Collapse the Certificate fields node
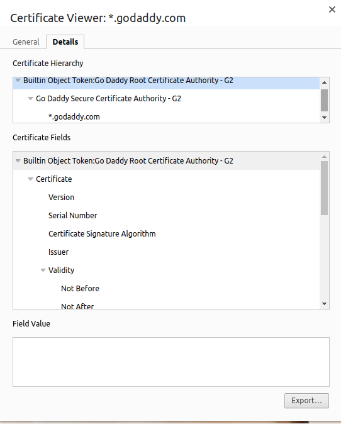Viewport: 341px width, 424px height. [31, 179]
